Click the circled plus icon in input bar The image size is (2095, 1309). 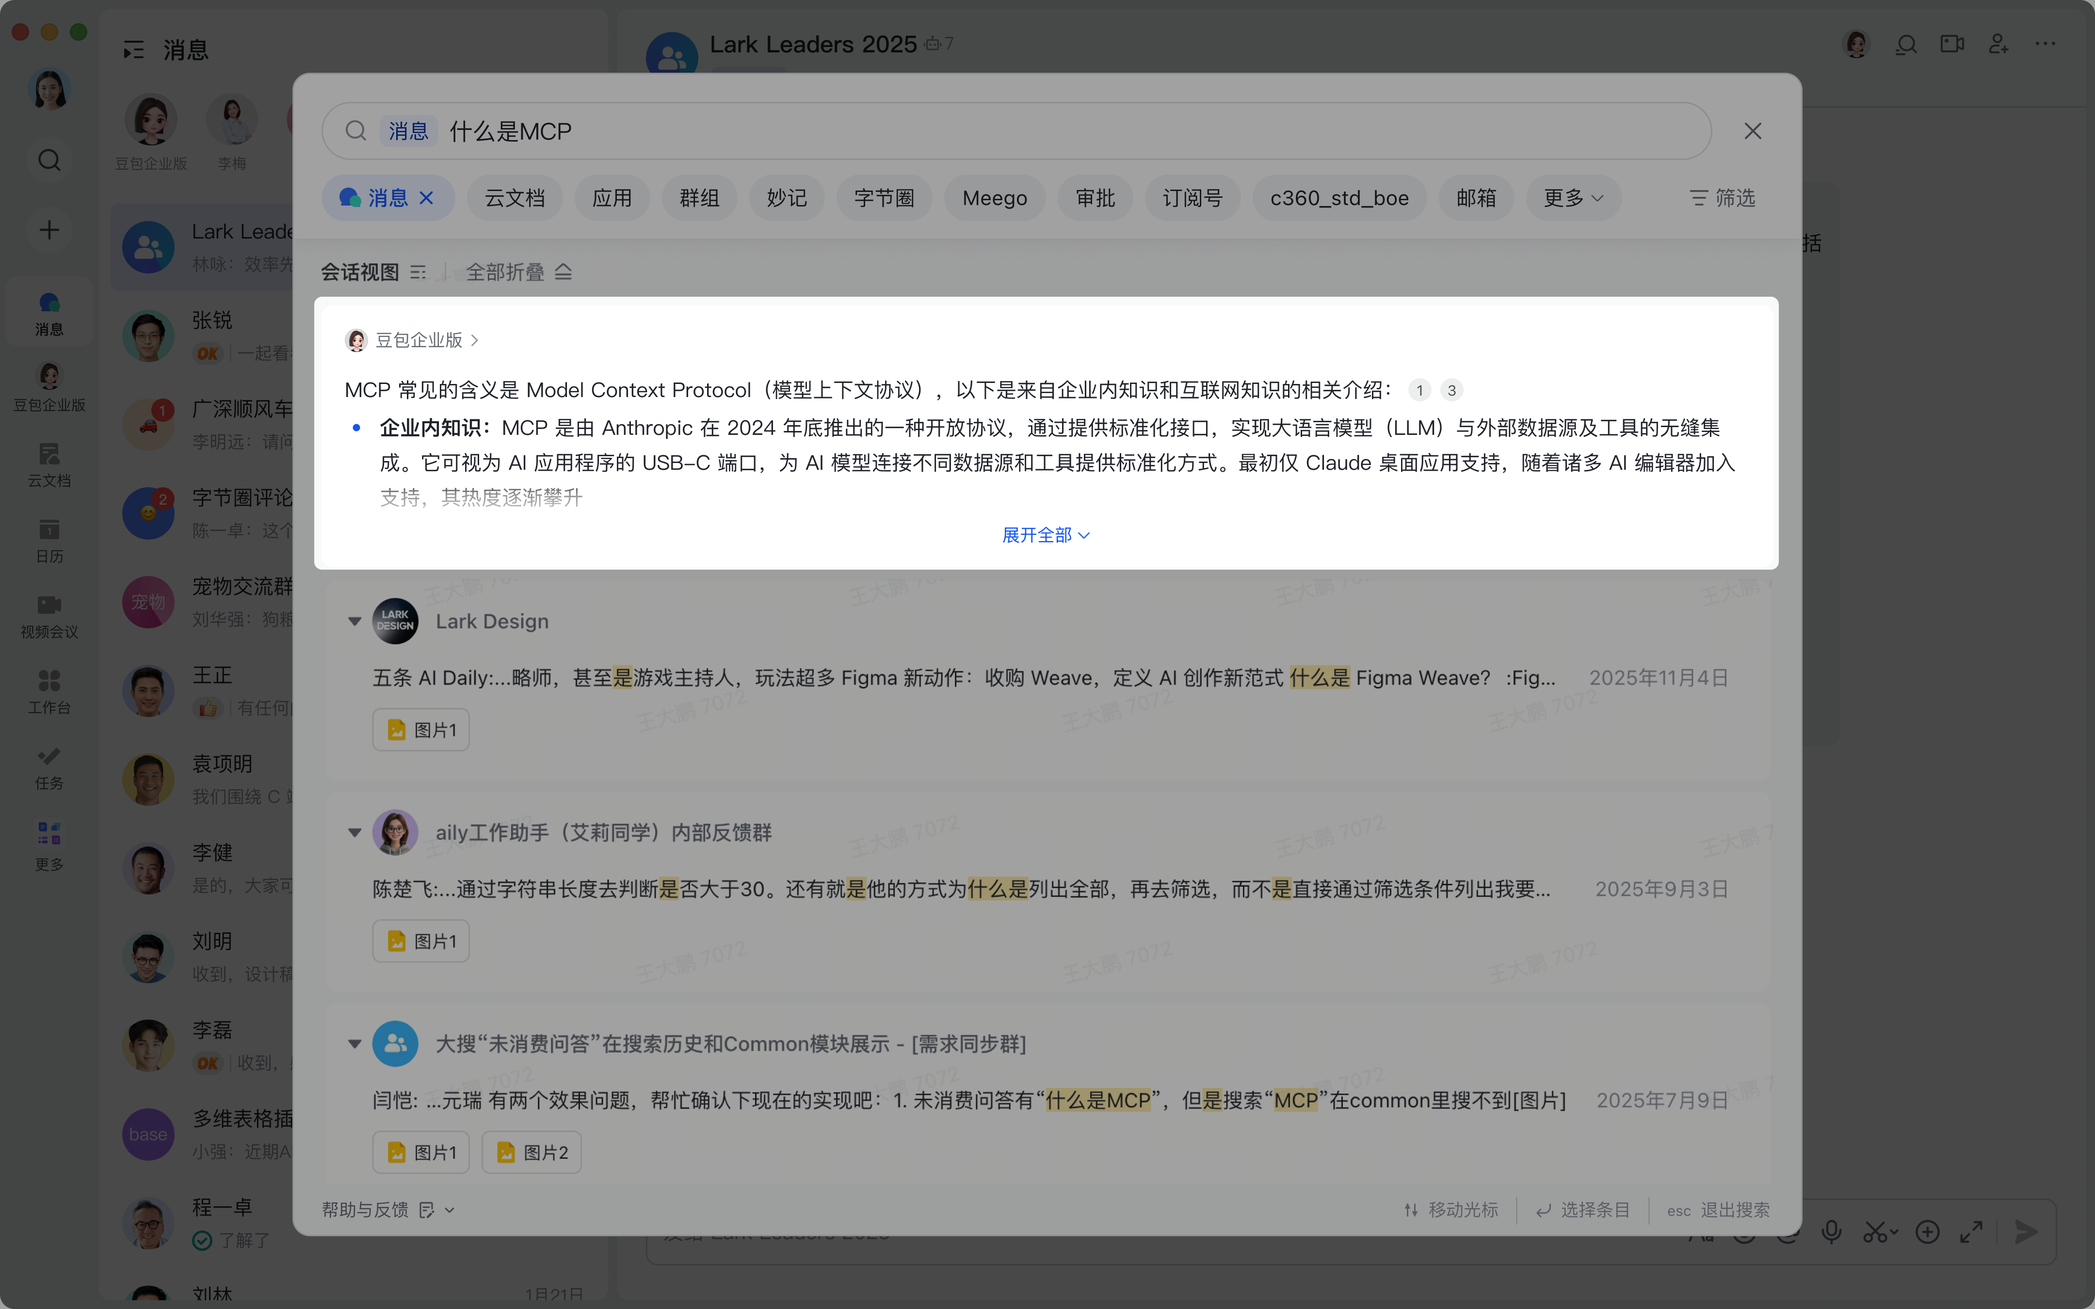click(1927, 1232)
